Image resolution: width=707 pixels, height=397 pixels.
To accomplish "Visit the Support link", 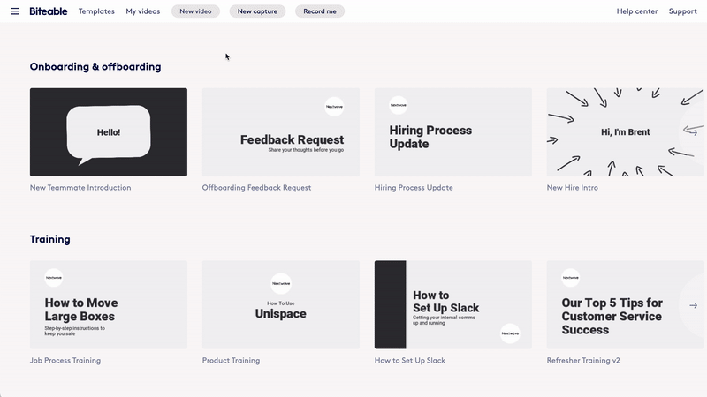I will [x=682, y=11].
